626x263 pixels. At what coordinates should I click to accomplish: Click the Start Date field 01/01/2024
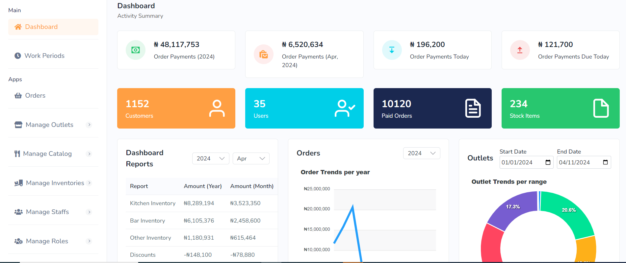tap(526, 162)
